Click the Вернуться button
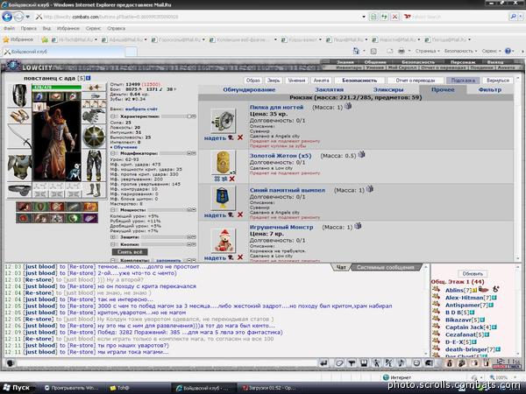This screenshot has width=526, height=394. (x=498, y=81)
